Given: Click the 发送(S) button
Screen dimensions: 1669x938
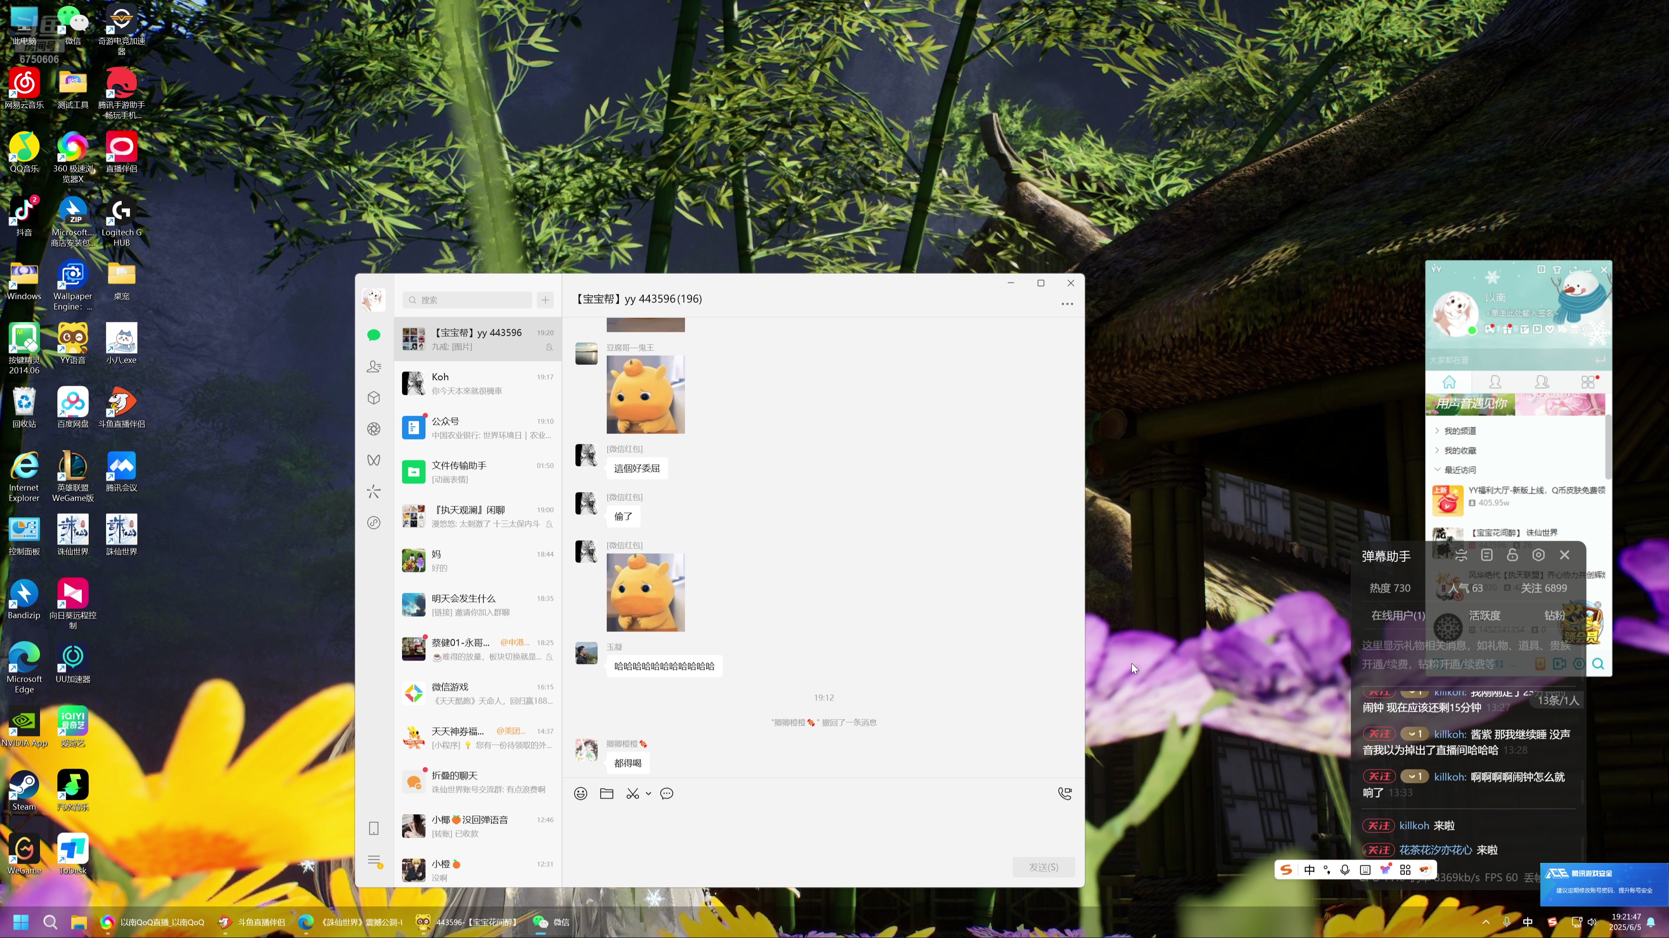Looking at the screenshot, I should 1043,867.
